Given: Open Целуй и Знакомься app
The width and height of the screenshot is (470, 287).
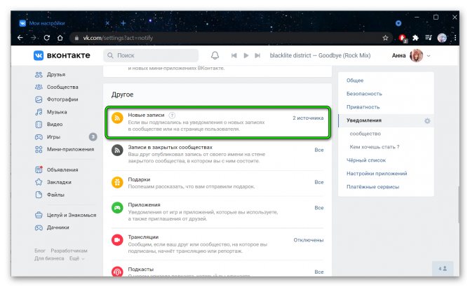Looking at the screenshot, I should (x=72, y=215).
